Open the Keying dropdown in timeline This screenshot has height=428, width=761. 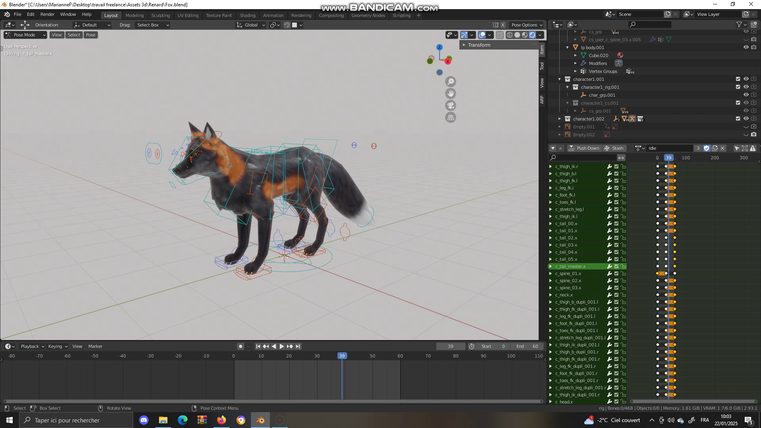tap(57, 346)
